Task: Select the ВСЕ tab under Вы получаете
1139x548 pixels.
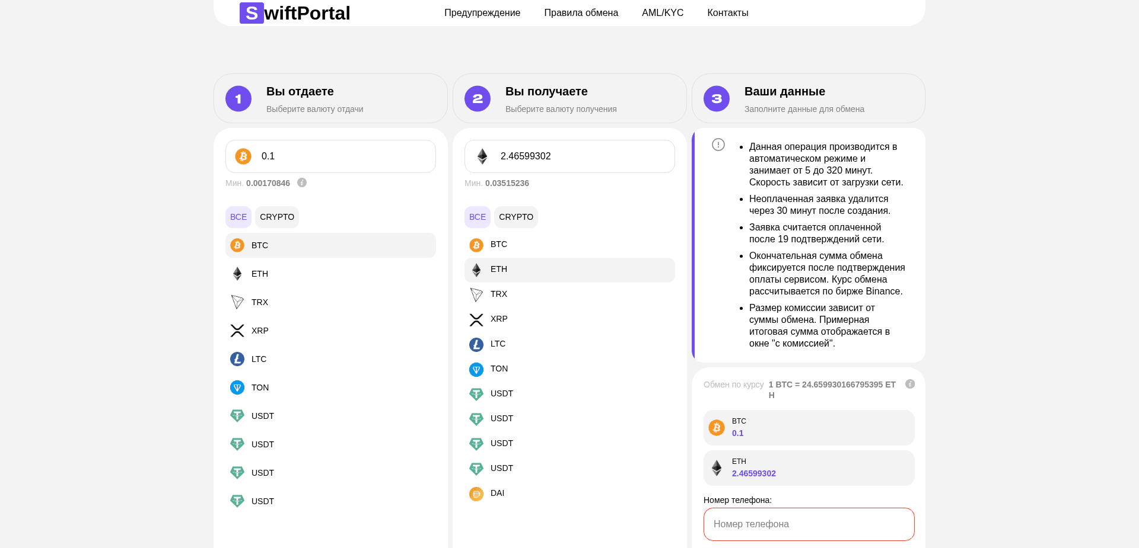Action: click(478, 217)
